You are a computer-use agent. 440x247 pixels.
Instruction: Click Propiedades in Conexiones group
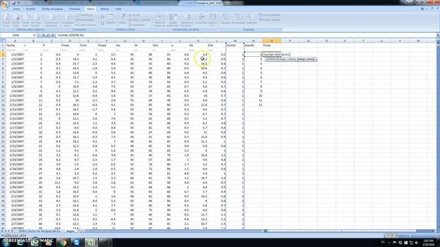click(x=85, y=20)
